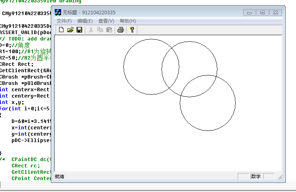Click the Print toolbar icon
The image size is (296, 192).
click(x=121, y=30)
